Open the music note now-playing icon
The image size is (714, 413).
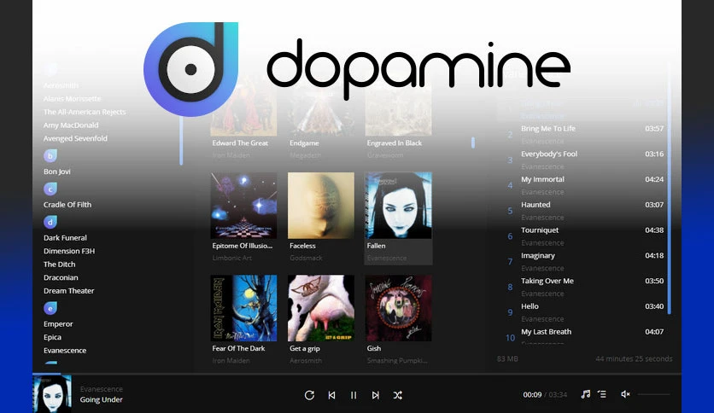pos(586,394)
